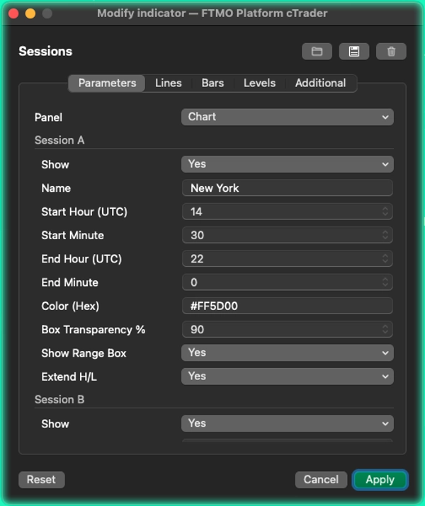Click the Start Hour (UTC) stepper arrows
Viewport: 425px width, 506px height.
385,211
